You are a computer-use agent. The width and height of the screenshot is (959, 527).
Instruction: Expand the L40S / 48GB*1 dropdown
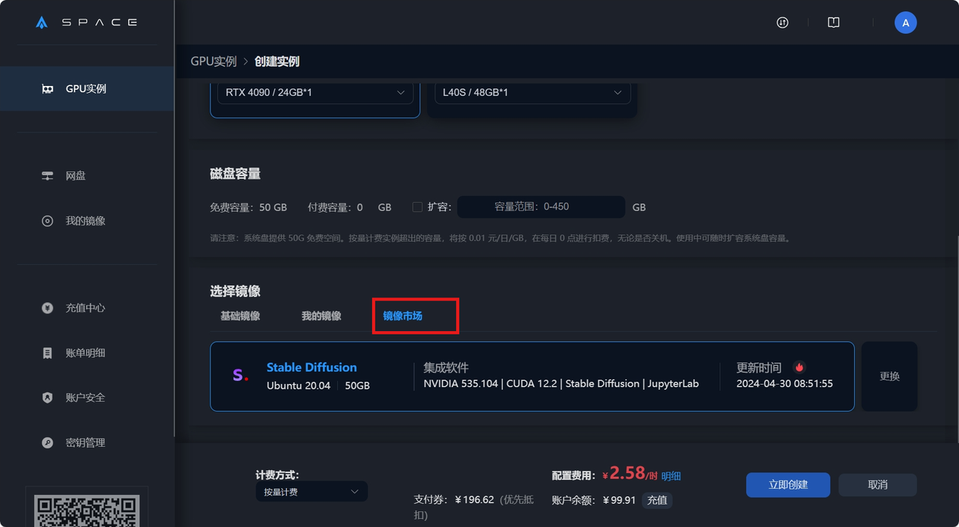click(x=533, y=93)
